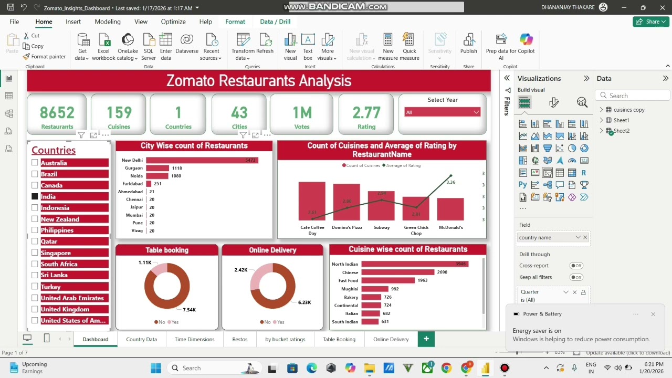Check the Turkey country checkbox

click(x=35, y=286)
